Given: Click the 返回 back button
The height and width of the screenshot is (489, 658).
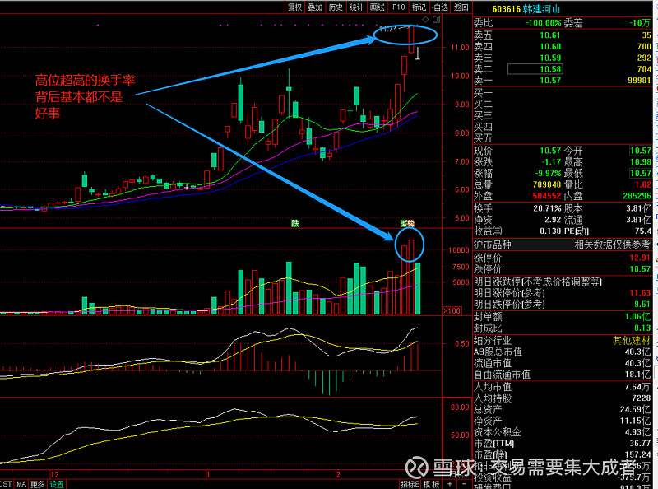Looking at the screenshot, I should point(461,7).
